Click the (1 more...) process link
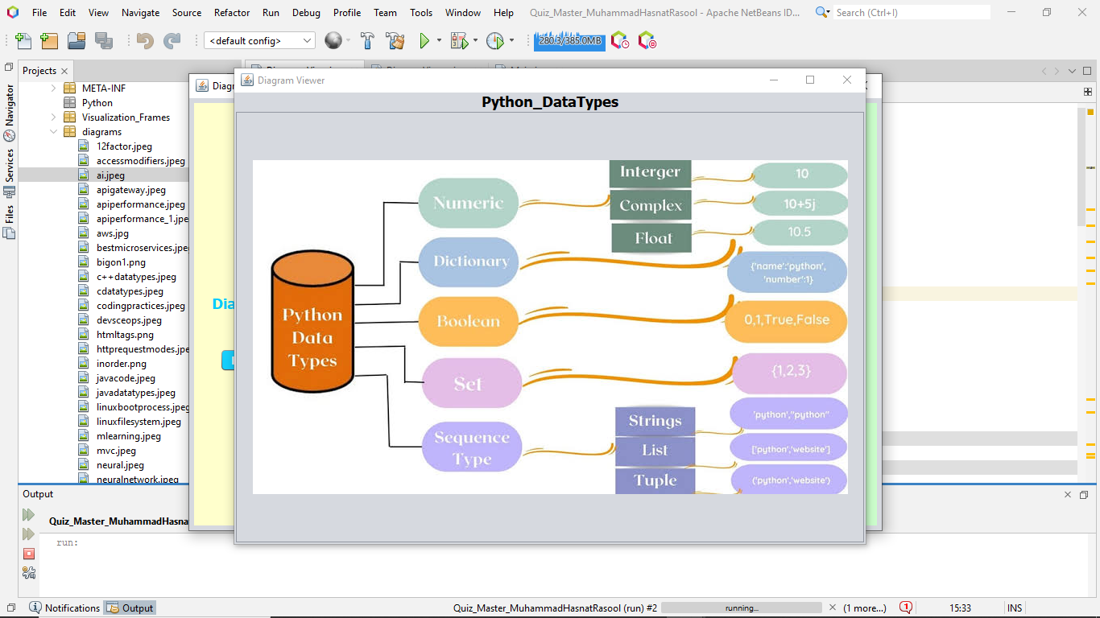Screen dimensions: 1100x618 coord(865,608)
